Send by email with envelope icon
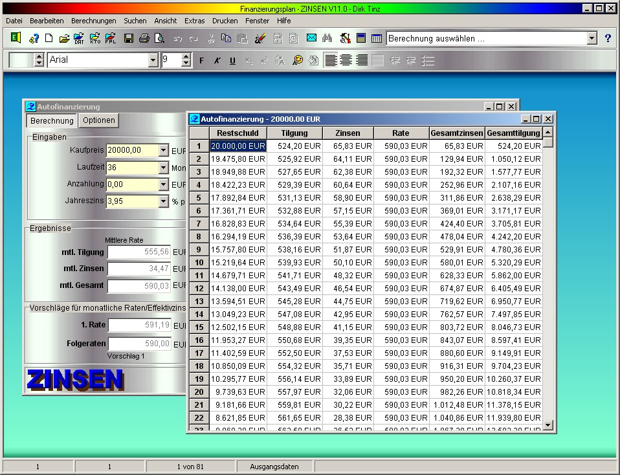This screenshot has height=475, width=620. click(311, 38)
